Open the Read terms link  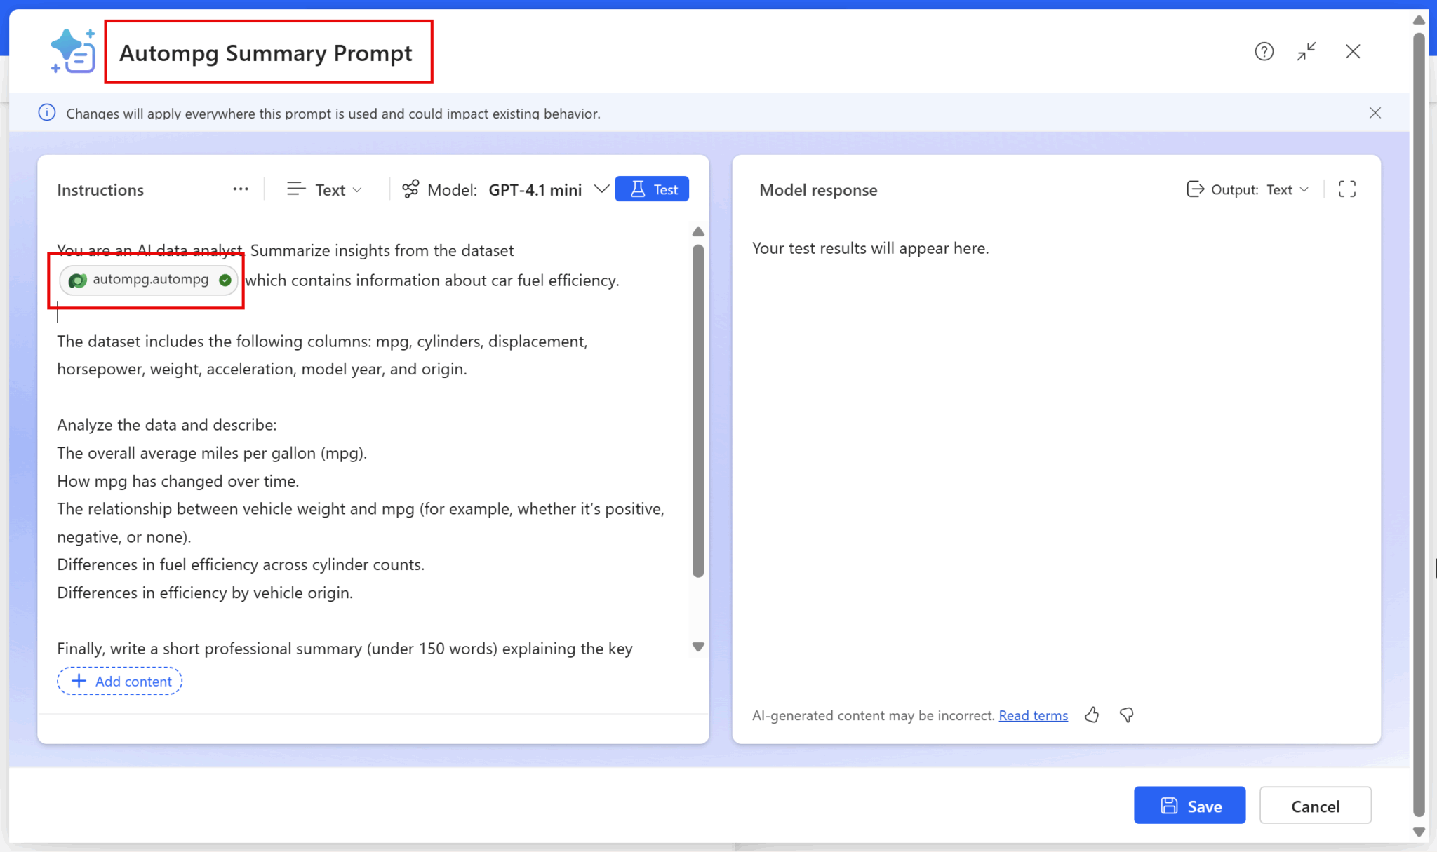[x=1033, y=715]
